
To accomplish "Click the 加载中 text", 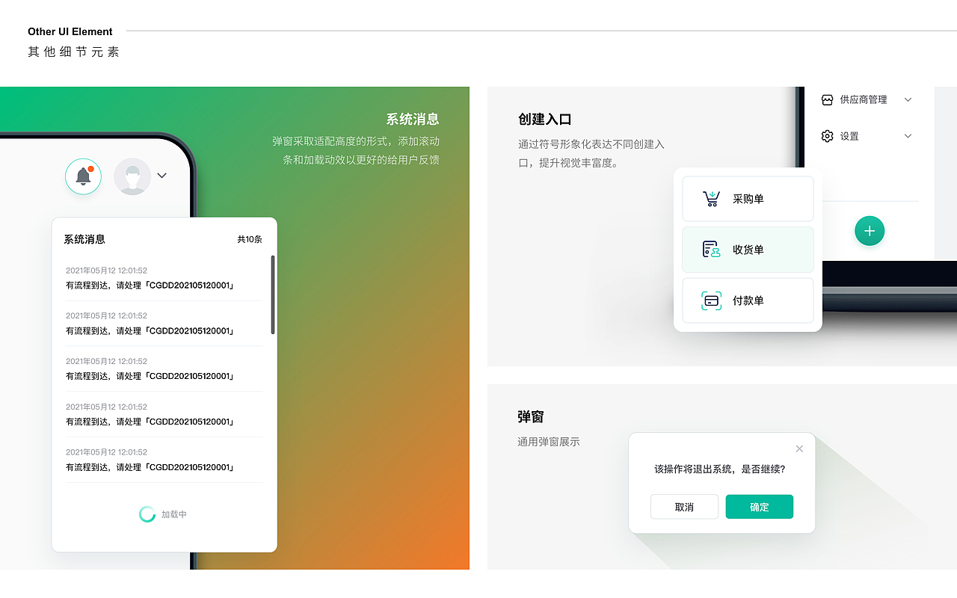I will [x=174, y=514].
